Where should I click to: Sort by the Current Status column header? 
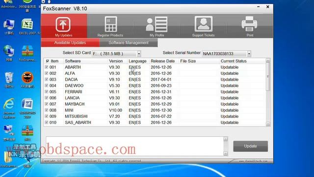click(234, 61)
